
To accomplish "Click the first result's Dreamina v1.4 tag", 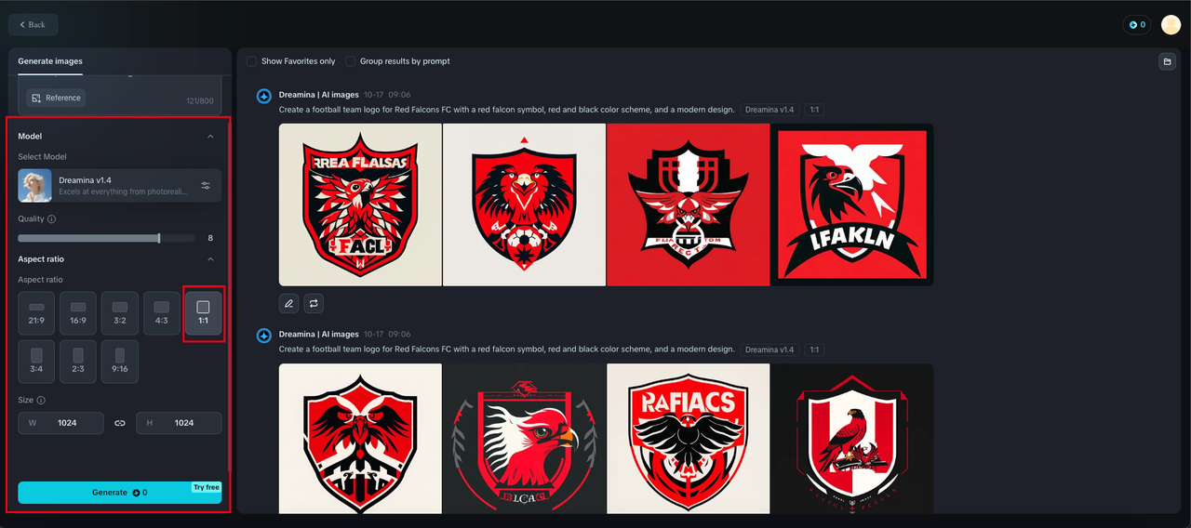I will point(769,110).
